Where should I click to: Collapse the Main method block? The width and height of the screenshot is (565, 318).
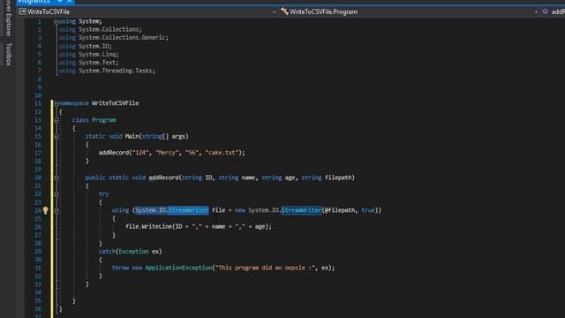tap(56, 137)
